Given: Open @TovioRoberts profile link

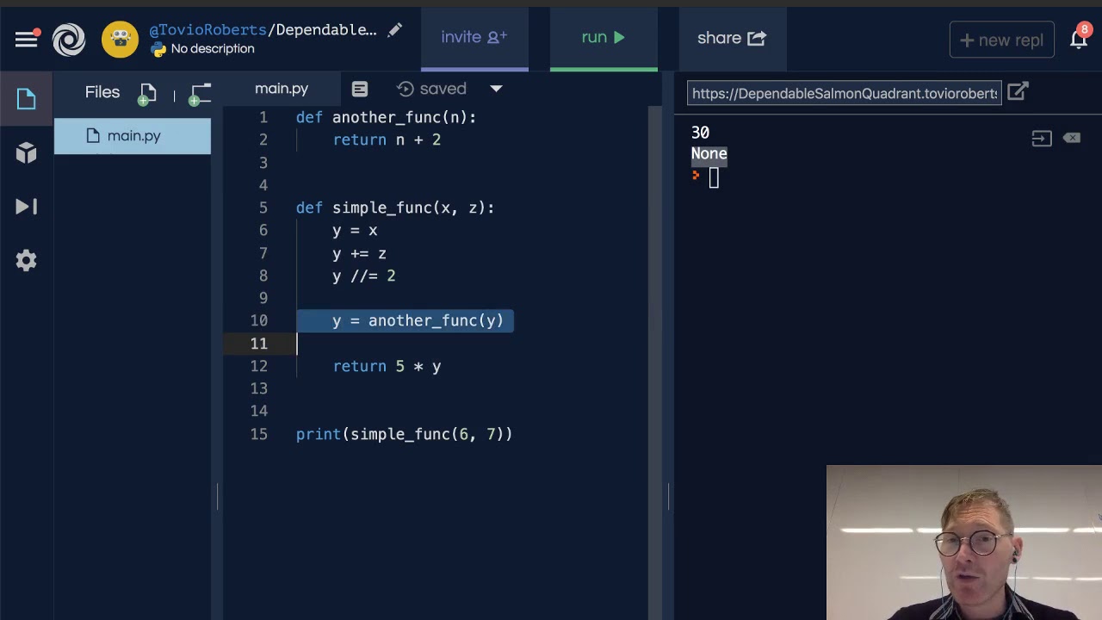Looking at the screenshot, I should pos(207,30).
